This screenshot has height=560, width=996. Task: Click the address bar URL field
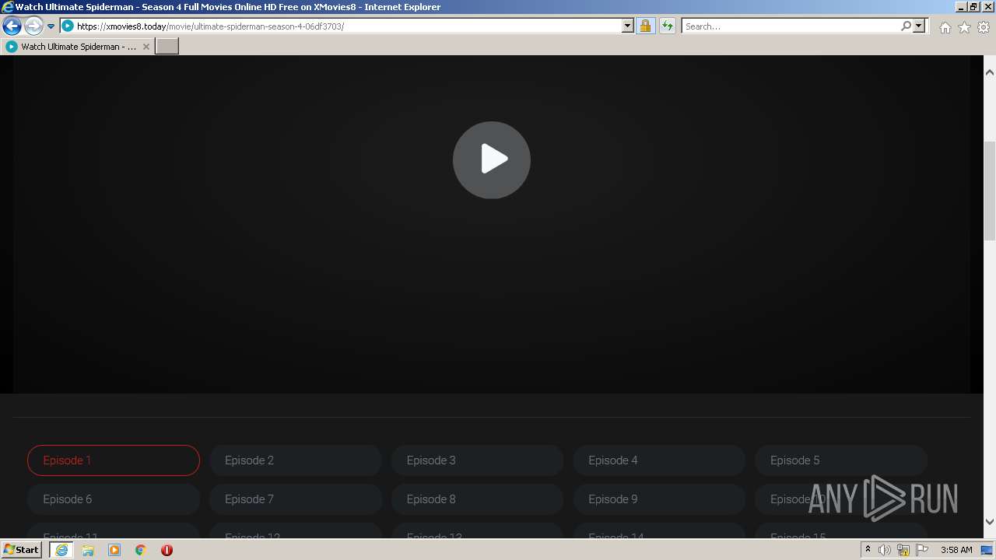(349, 26)
